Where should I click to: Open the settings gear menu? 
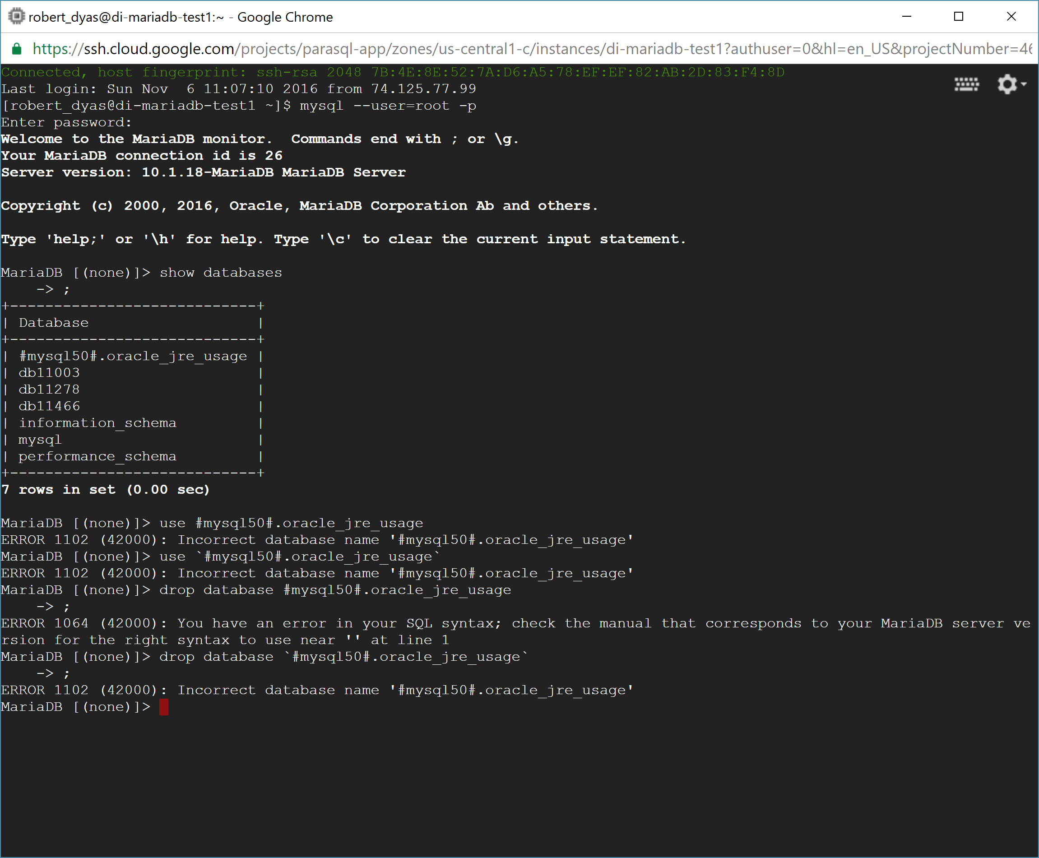coord(1007,84)
